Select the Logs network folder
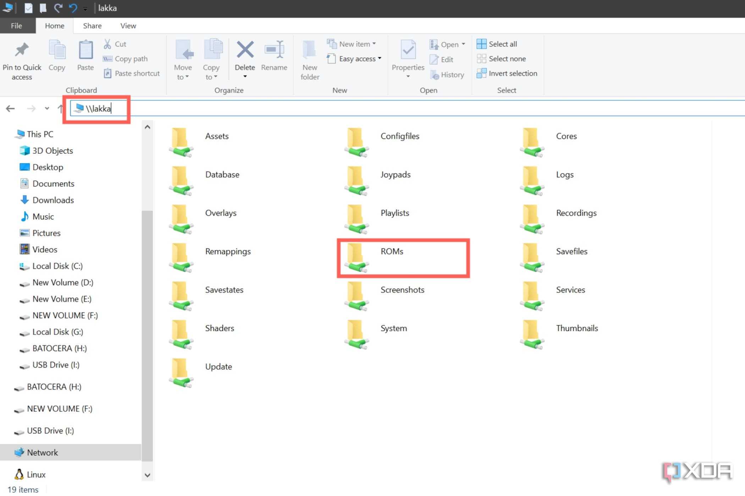Viewport: 745px width, 496px height. (547, 181)
